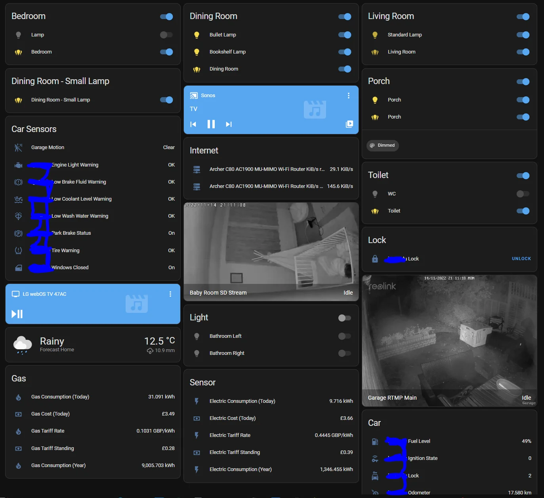Click the Park Brake Status icon

click(x=18, y=233)
